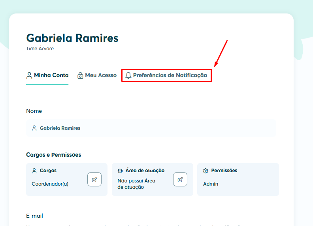The image size is (313, 226).
Task: Click the Cargos card title
Action: tap(48, 171)
